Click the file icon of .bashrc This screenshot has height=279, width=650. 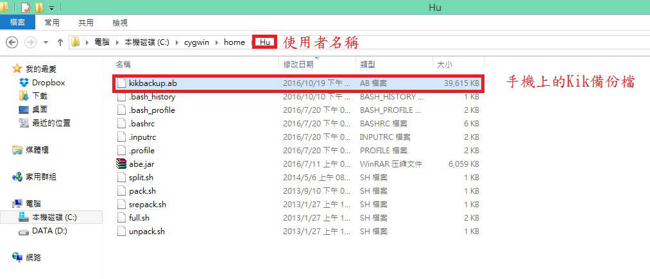click(x=121, y=124)
